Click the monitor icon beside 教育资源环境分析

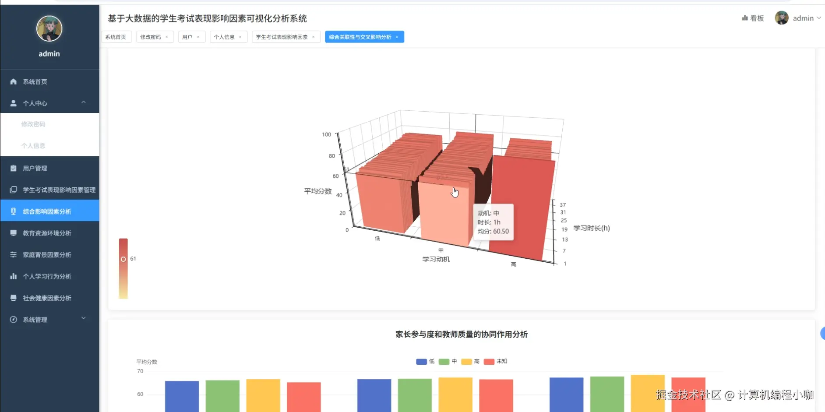tap(14, 233)
